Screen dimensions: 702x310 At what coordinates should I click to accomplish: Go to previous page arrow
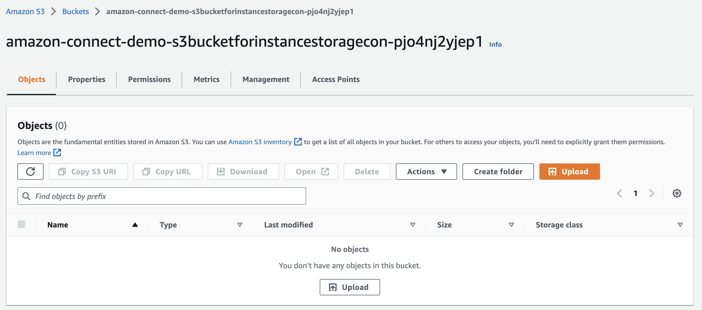pos(619,193)
